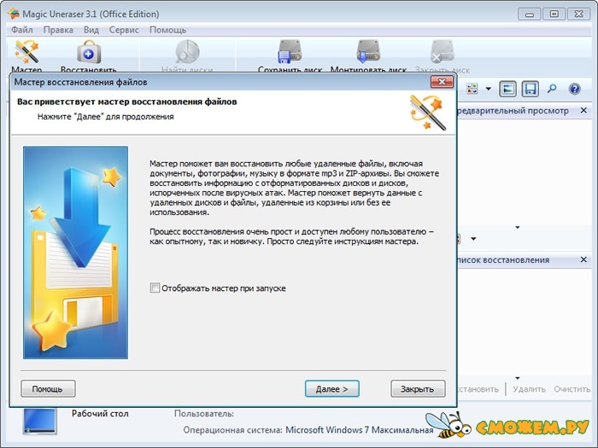
Task: Maximize the Magic Uneraser window
Action: [554, 15]
